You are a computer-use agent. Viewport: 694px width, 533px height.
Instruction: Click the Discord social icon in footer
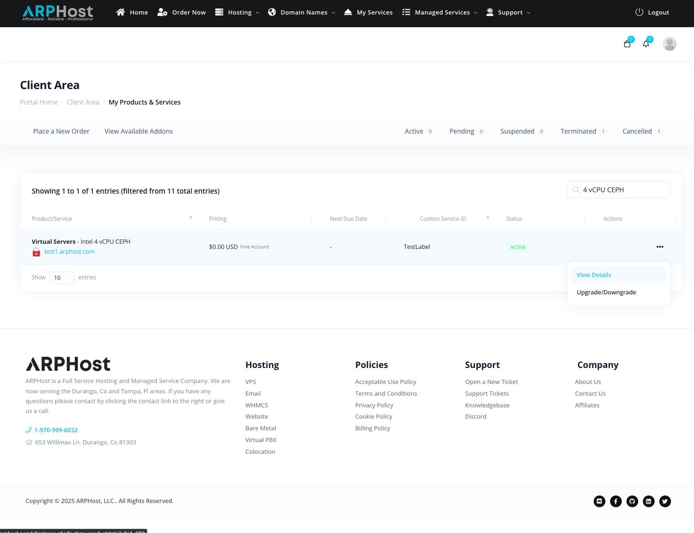(599, 501)
